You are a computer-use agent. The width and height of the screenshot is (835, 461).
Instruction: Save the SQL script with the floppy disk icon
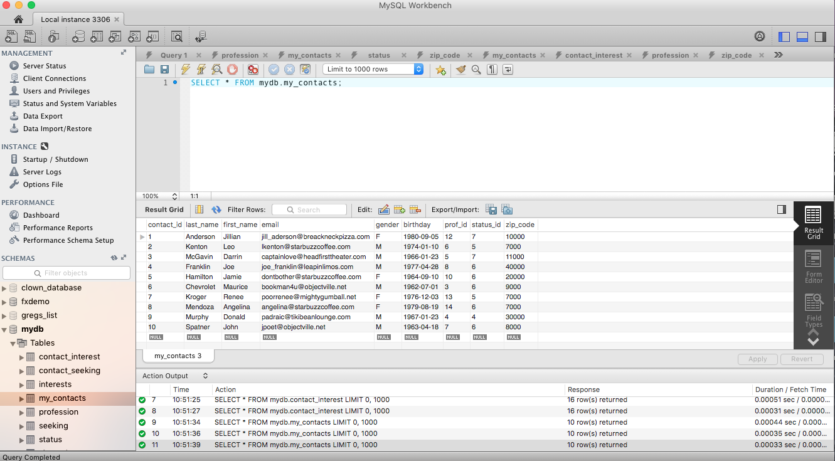[164, 70]
